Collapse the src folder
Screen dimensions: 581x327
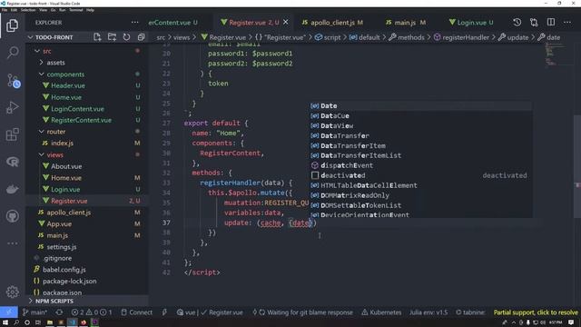(x=47, y=51)
